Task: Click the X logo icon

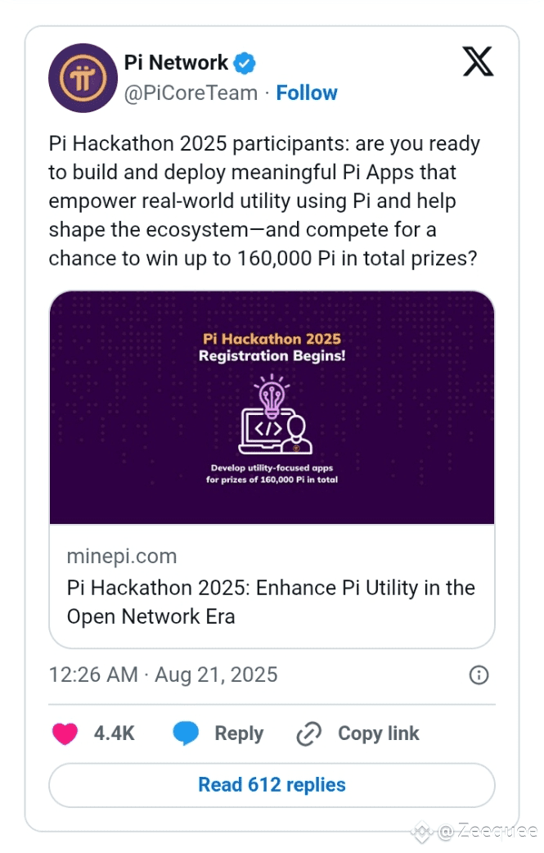Action: 478,61
